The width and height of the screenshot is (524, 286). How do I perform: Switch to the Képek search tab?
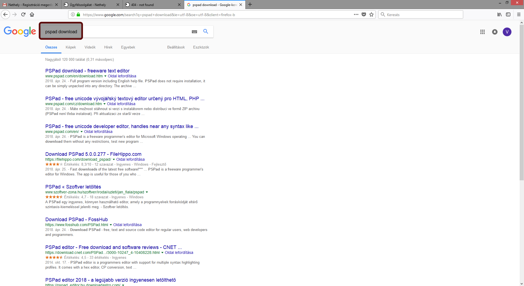(71, 47)
